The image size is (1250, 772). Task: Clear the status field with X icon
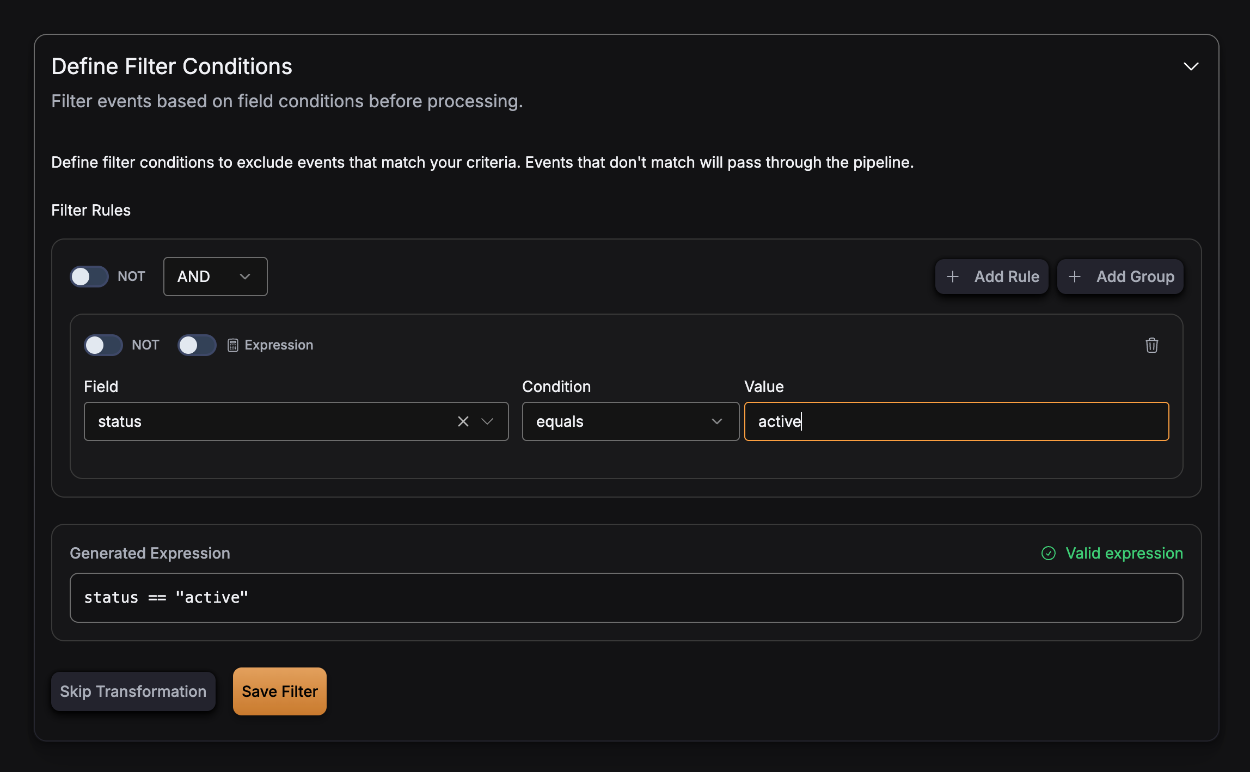point(463,421)
